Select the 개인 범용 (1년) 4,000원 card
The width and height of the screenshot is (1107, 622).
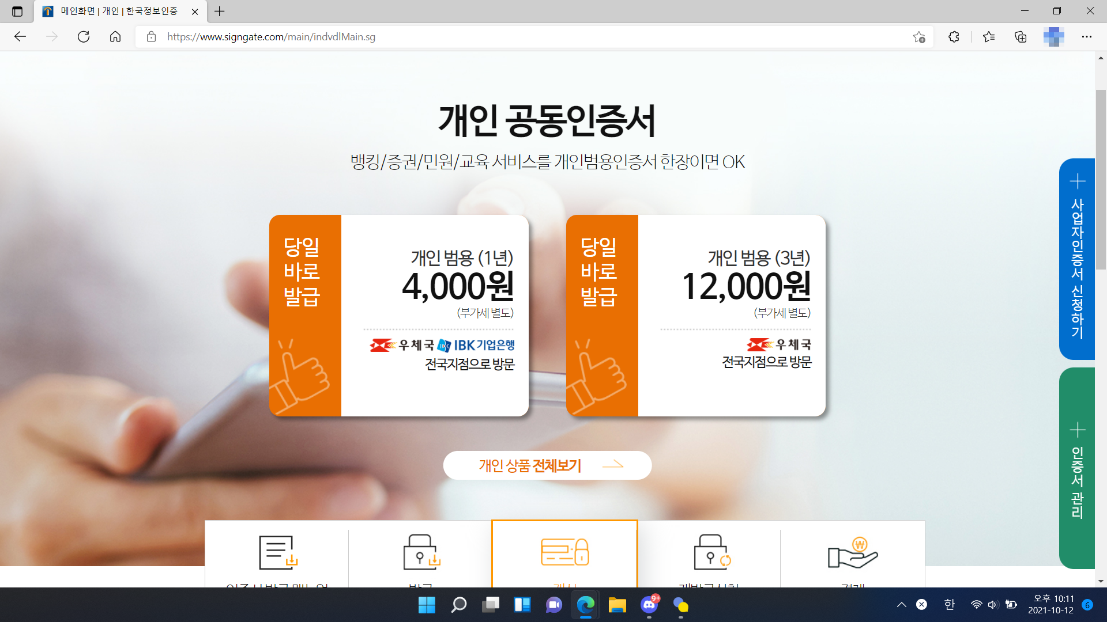pos(399,316)
